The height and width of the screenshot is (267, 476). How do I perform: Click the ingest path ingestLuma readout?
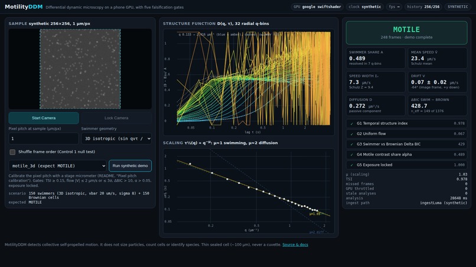pos(406,203)
